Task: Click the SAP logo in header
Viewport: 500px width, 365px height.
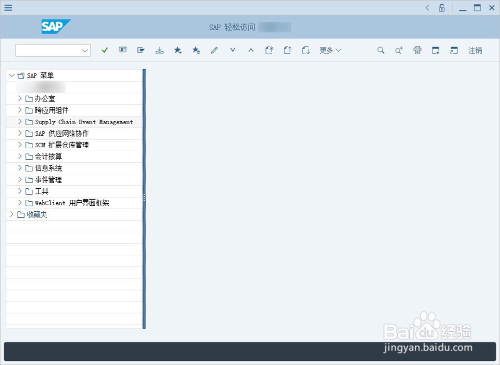Action: [x=56, y=27]
